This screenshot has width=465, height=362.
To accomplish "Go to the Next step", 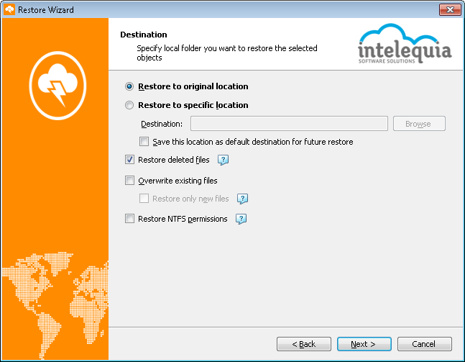I will 364,344.
